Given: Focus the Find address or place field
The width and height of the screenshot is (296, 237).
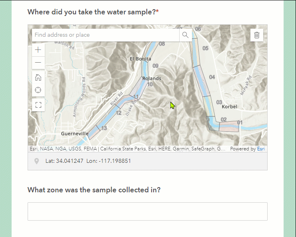Looking at the screenshot, I should [x=106, y=35].
